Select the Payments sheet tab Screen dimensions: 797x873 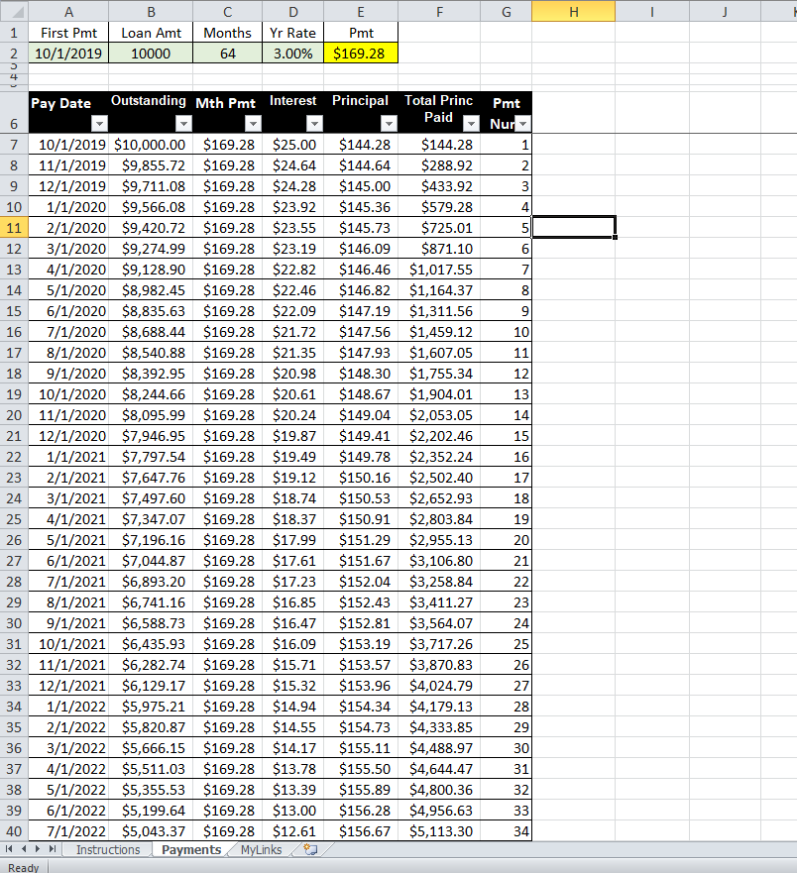(191, 849)
